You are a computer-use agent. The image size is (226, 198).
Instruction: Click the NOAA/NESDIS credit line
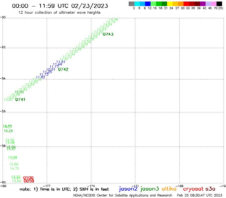[x=123, y=195]
